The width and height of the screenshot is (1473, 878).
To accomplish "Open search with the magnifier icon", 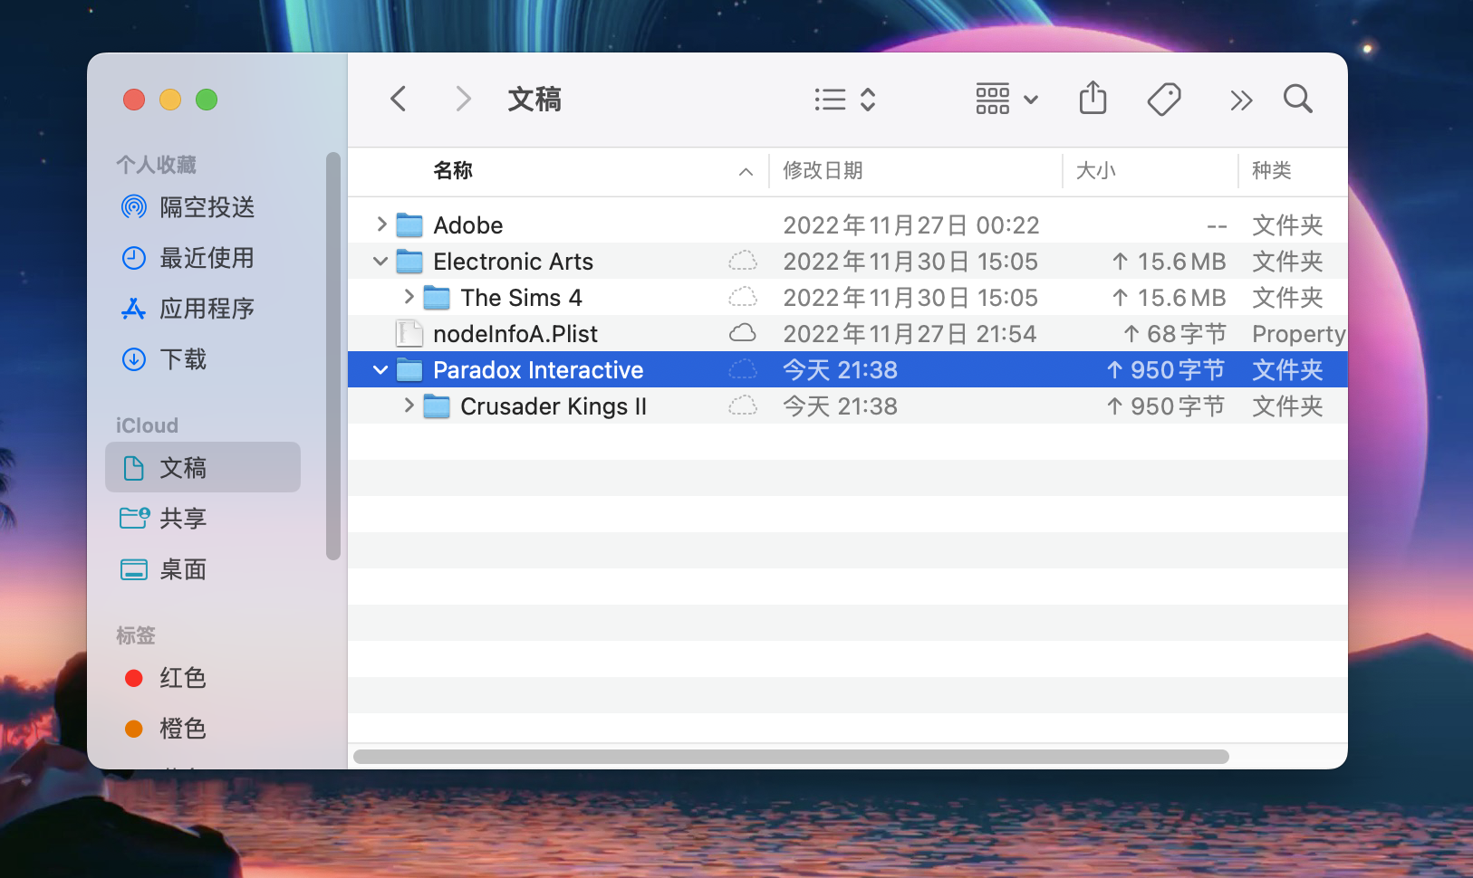I will pos(1298,99).
